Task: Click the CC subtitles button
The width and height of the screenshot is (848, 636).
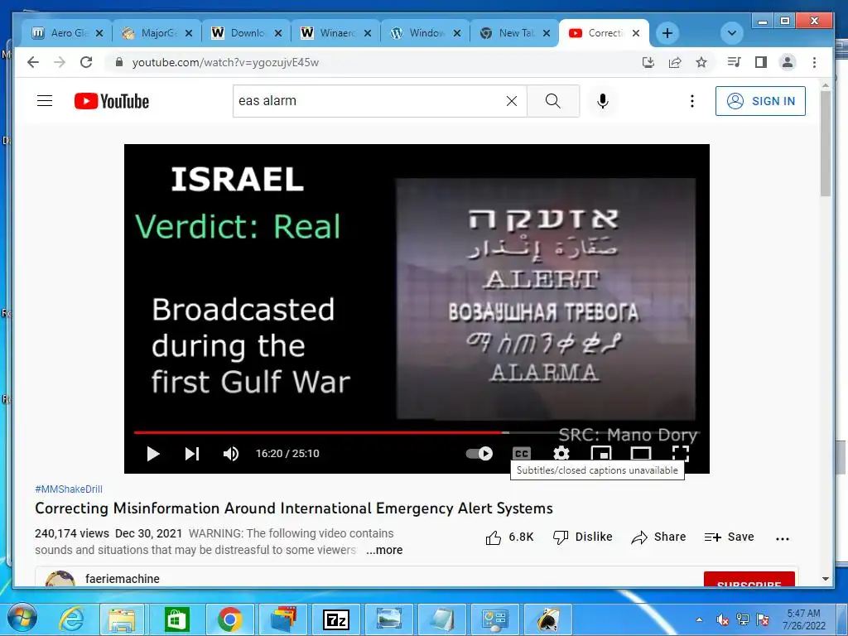Action: [522, 453]
